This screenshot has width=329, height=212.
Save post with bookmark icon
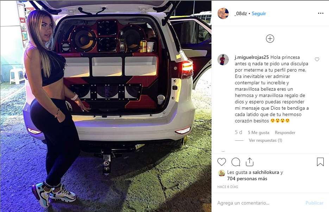tap(320, 162)
